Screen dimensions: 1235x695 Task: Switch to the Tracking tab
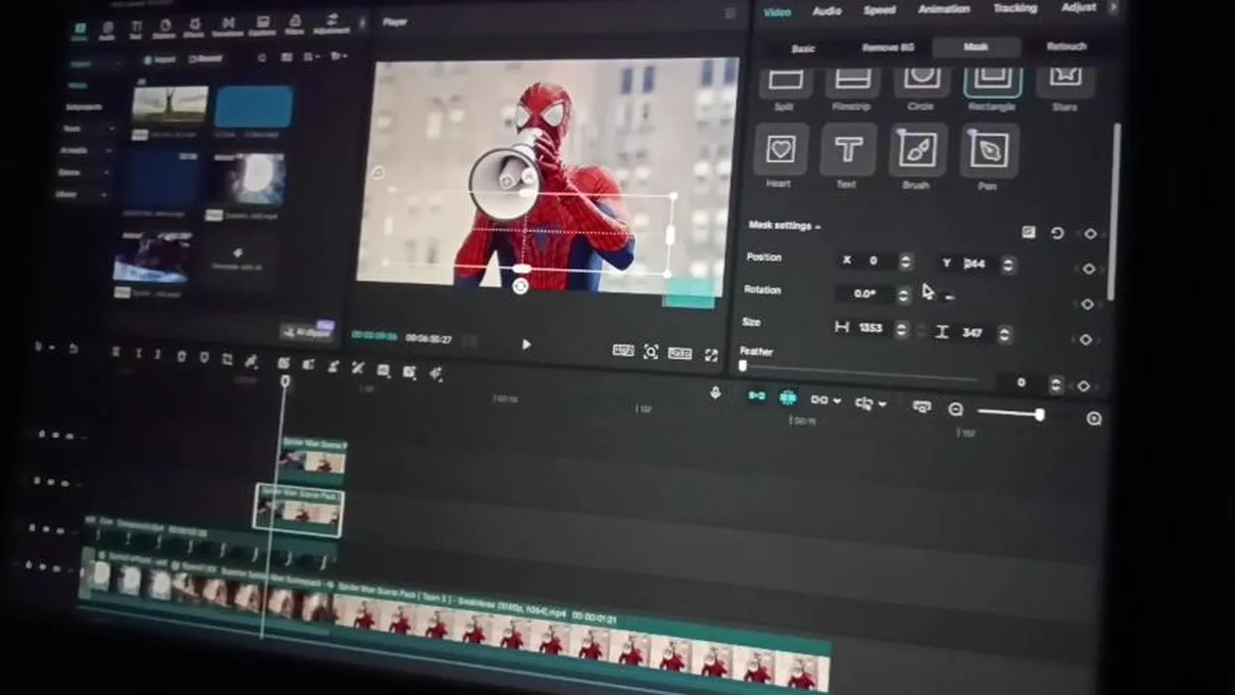click(x=1015, y=8)
